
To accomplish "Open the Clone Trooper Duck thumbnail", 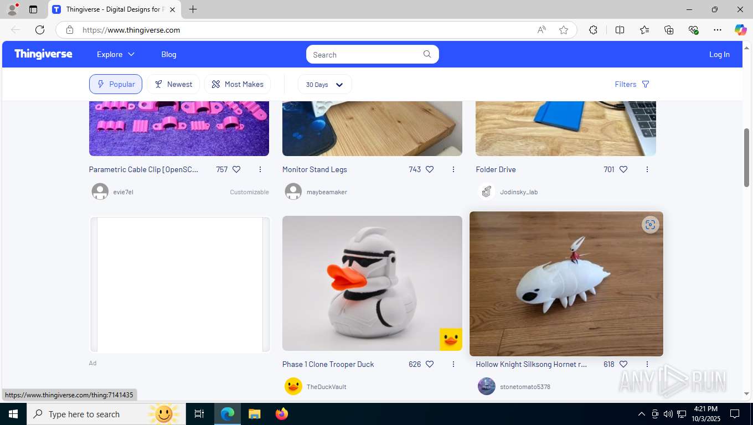I will click(372, 283).
